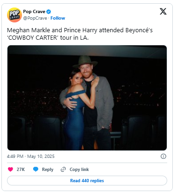The width and height of the screenshot is (177, 192).
Task: Click the chain link icon
Action: click(x=63, y=169)
